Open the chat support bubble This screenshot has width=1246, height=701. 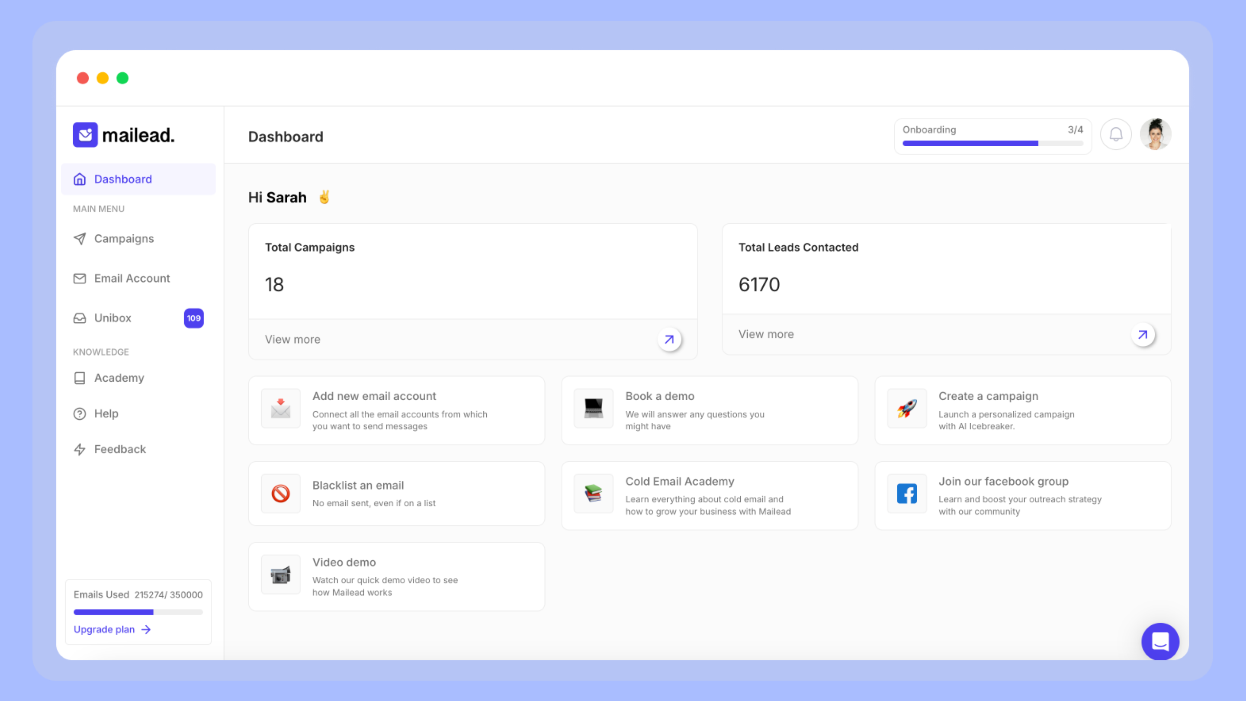point(1160,641)
